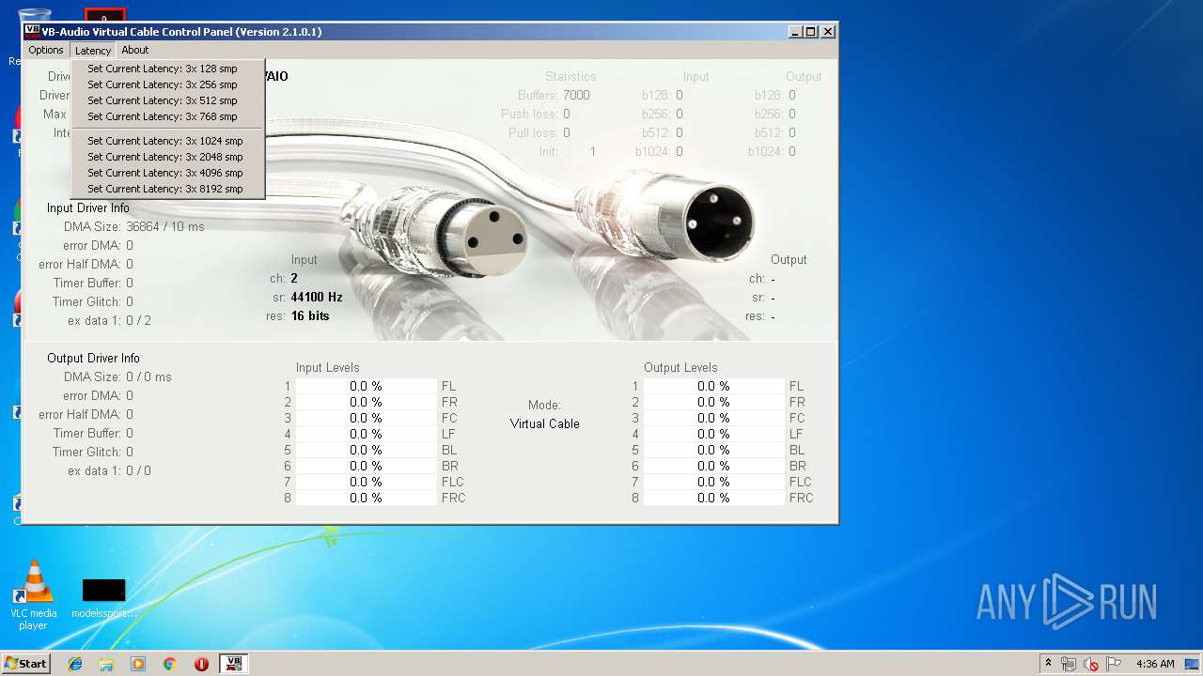This screenshot has height=676, width=1203.
Task: Click the VB-Audio title bar icon
Action: pyautogui.click(x=32, y=31)
